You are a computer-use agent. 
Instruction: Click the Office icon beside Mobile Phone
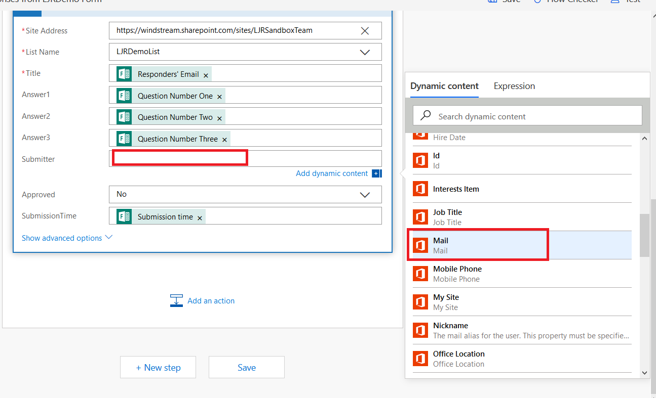(x=420, y=274)
